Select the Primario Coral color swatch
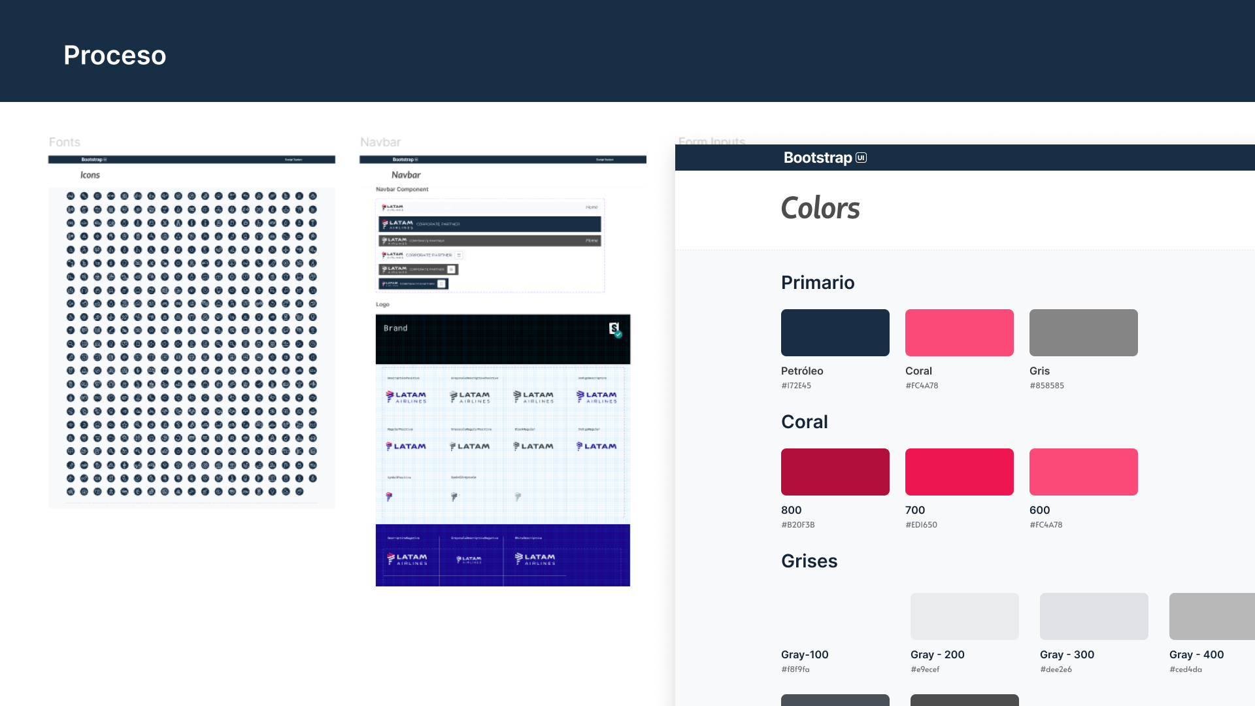The height and width of the screenshot is (706, 1255). coord(959,333)
